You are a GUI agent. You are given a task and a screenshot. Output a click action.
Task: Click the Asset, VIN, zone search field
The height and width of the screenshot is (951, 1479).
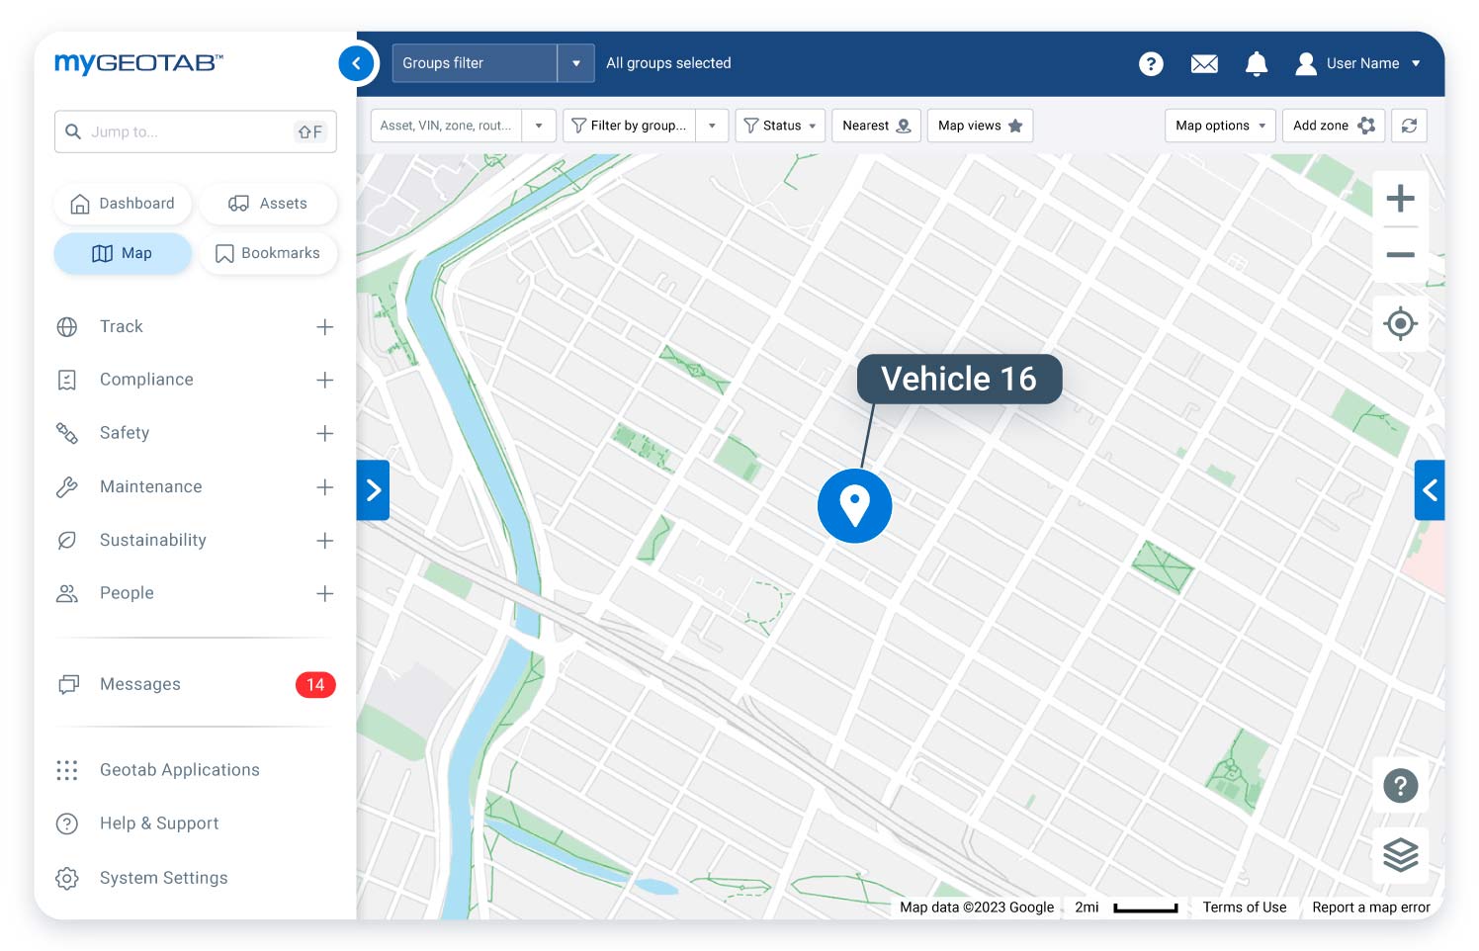447,126
